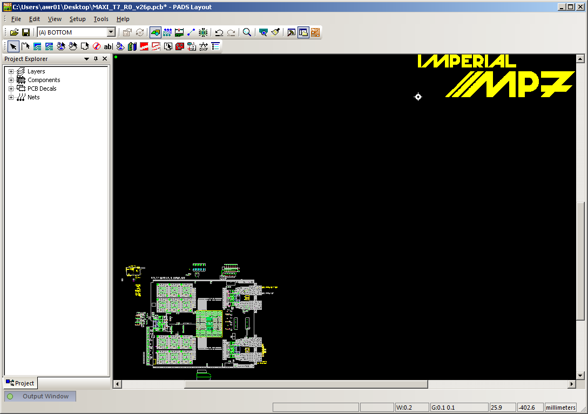Toggle the Project Explorer window button
The width and height of the screenshot is (588, 414).
click(x=303, y=32)
